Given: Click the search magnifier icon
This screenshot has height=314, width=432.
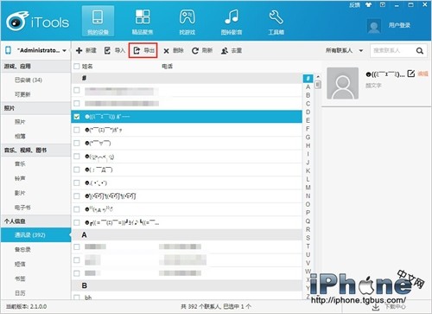Looking at the screenshot, I should [420, 51].
